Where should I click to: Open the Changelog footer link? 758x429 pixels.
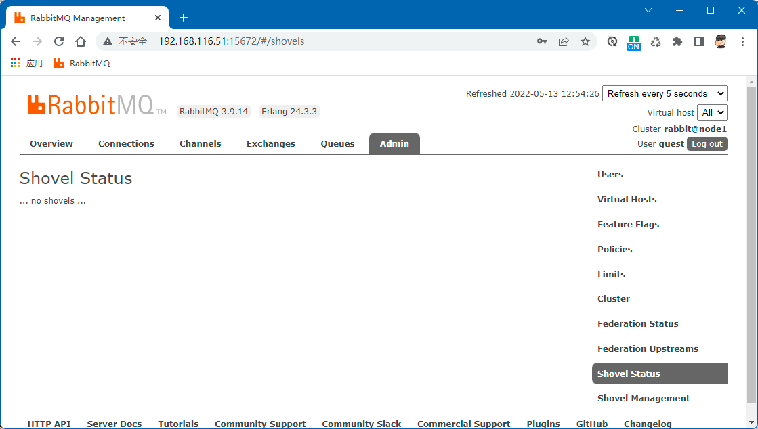[x=648, y=424]
